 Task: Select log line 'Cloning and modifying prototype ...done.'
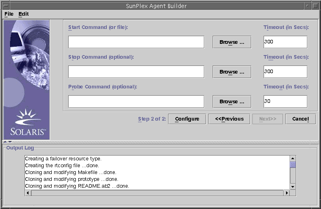pyautogui.click(x=72, y=179)
